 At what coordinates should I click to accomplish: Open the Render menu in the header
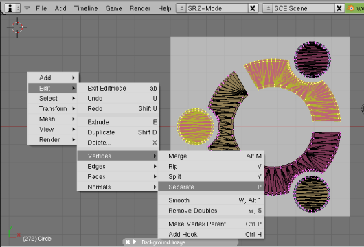point(140,9)
